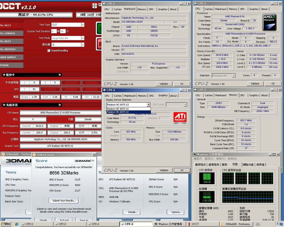Open the 檔案(F) menu in Task Manager
284x227 pixels.
pyautogui.click(x=198, y=159)
